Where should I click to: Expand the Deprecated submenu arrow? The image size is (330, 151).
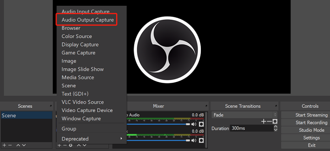coord(121,138)
